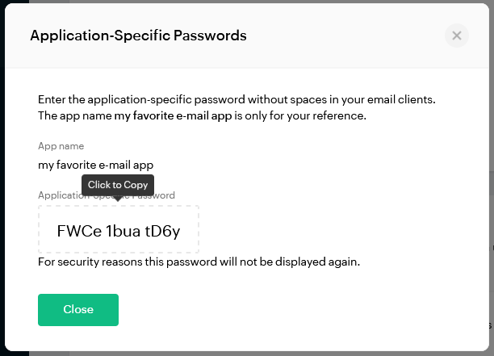494x356 pixels.
Task: Copy the generated password FWCe 1bua tD6y
Action: [118, 232]
